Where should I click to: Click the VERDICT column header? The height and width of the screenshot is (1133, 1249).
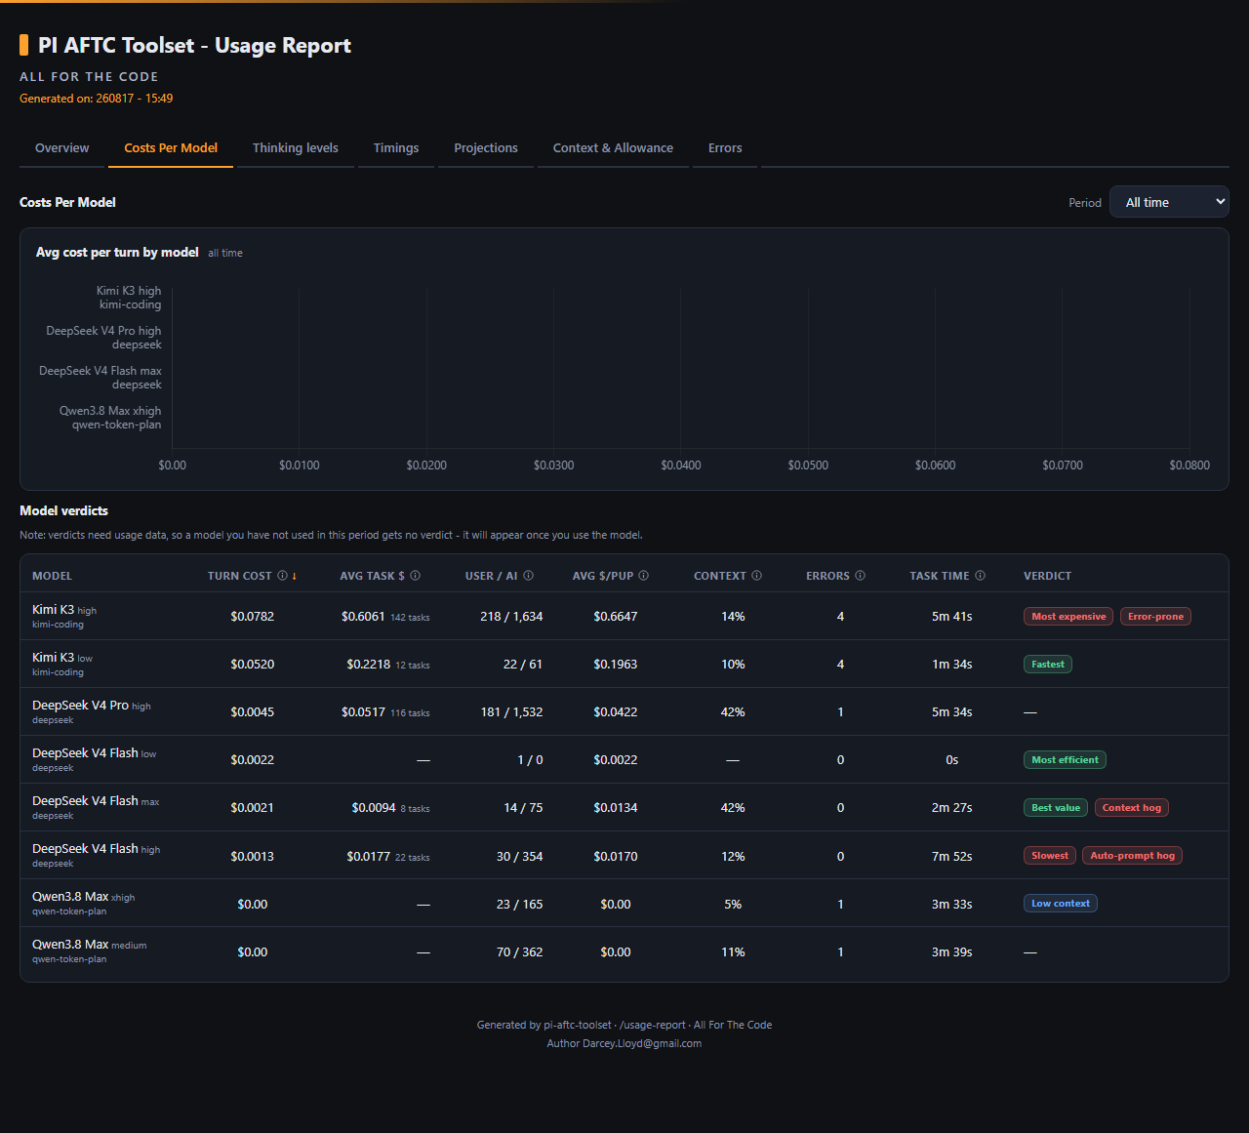[1047, 576]
